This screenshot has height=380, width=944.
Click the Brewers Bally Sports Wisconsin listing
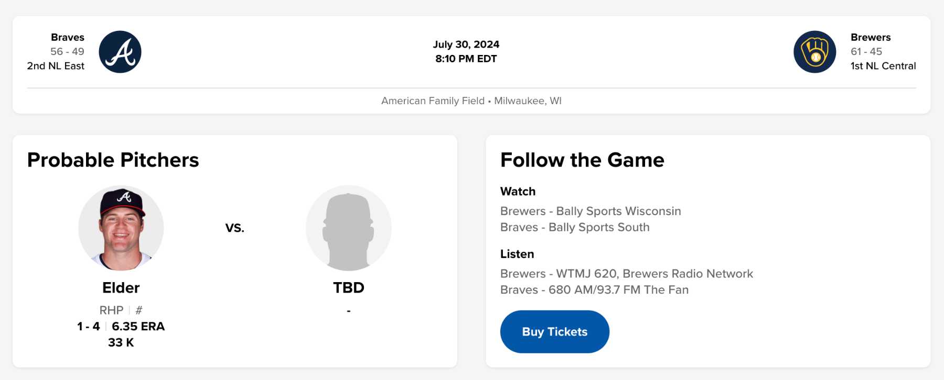pos(591,211)
